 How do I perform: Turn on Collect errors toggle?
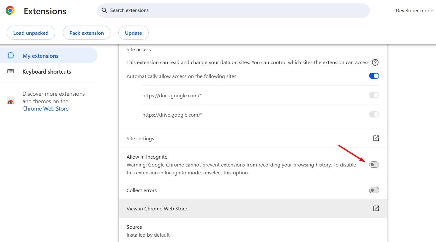(374, 190)
